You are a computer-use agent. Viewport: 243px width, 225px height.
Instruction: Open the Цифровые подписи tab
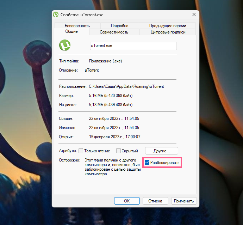(x=168, y=32)
